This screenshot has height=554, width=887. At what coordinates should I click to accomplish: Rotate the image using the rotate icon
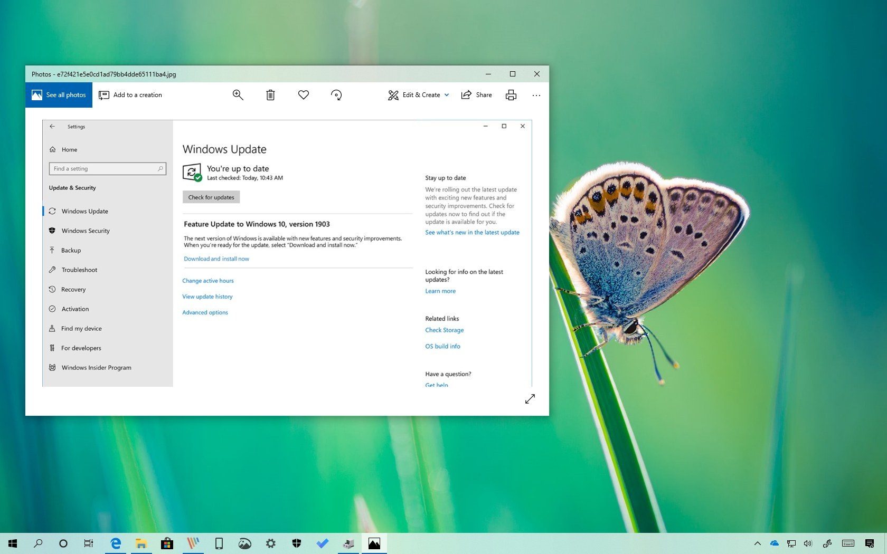336,95
